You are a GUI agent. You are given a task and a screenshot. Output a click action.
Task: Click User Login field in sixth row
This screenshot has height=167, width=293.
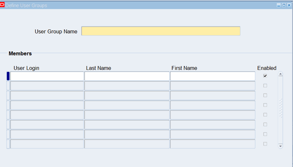tap(47, 124)
